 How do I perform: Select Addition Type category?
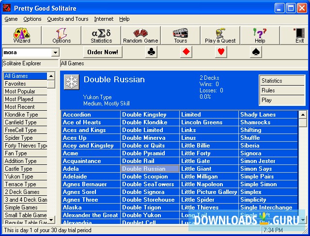25,161
